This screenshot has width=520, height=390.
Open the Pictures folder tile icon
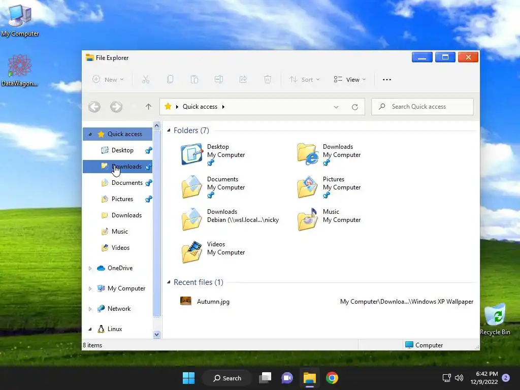click(x=308, y=187)
